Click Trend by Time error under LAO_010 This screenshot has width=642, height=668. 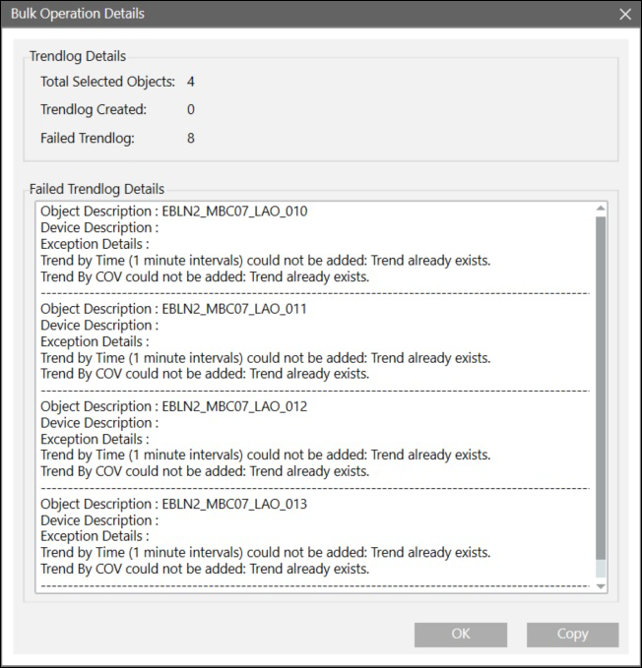click(265, 261)
